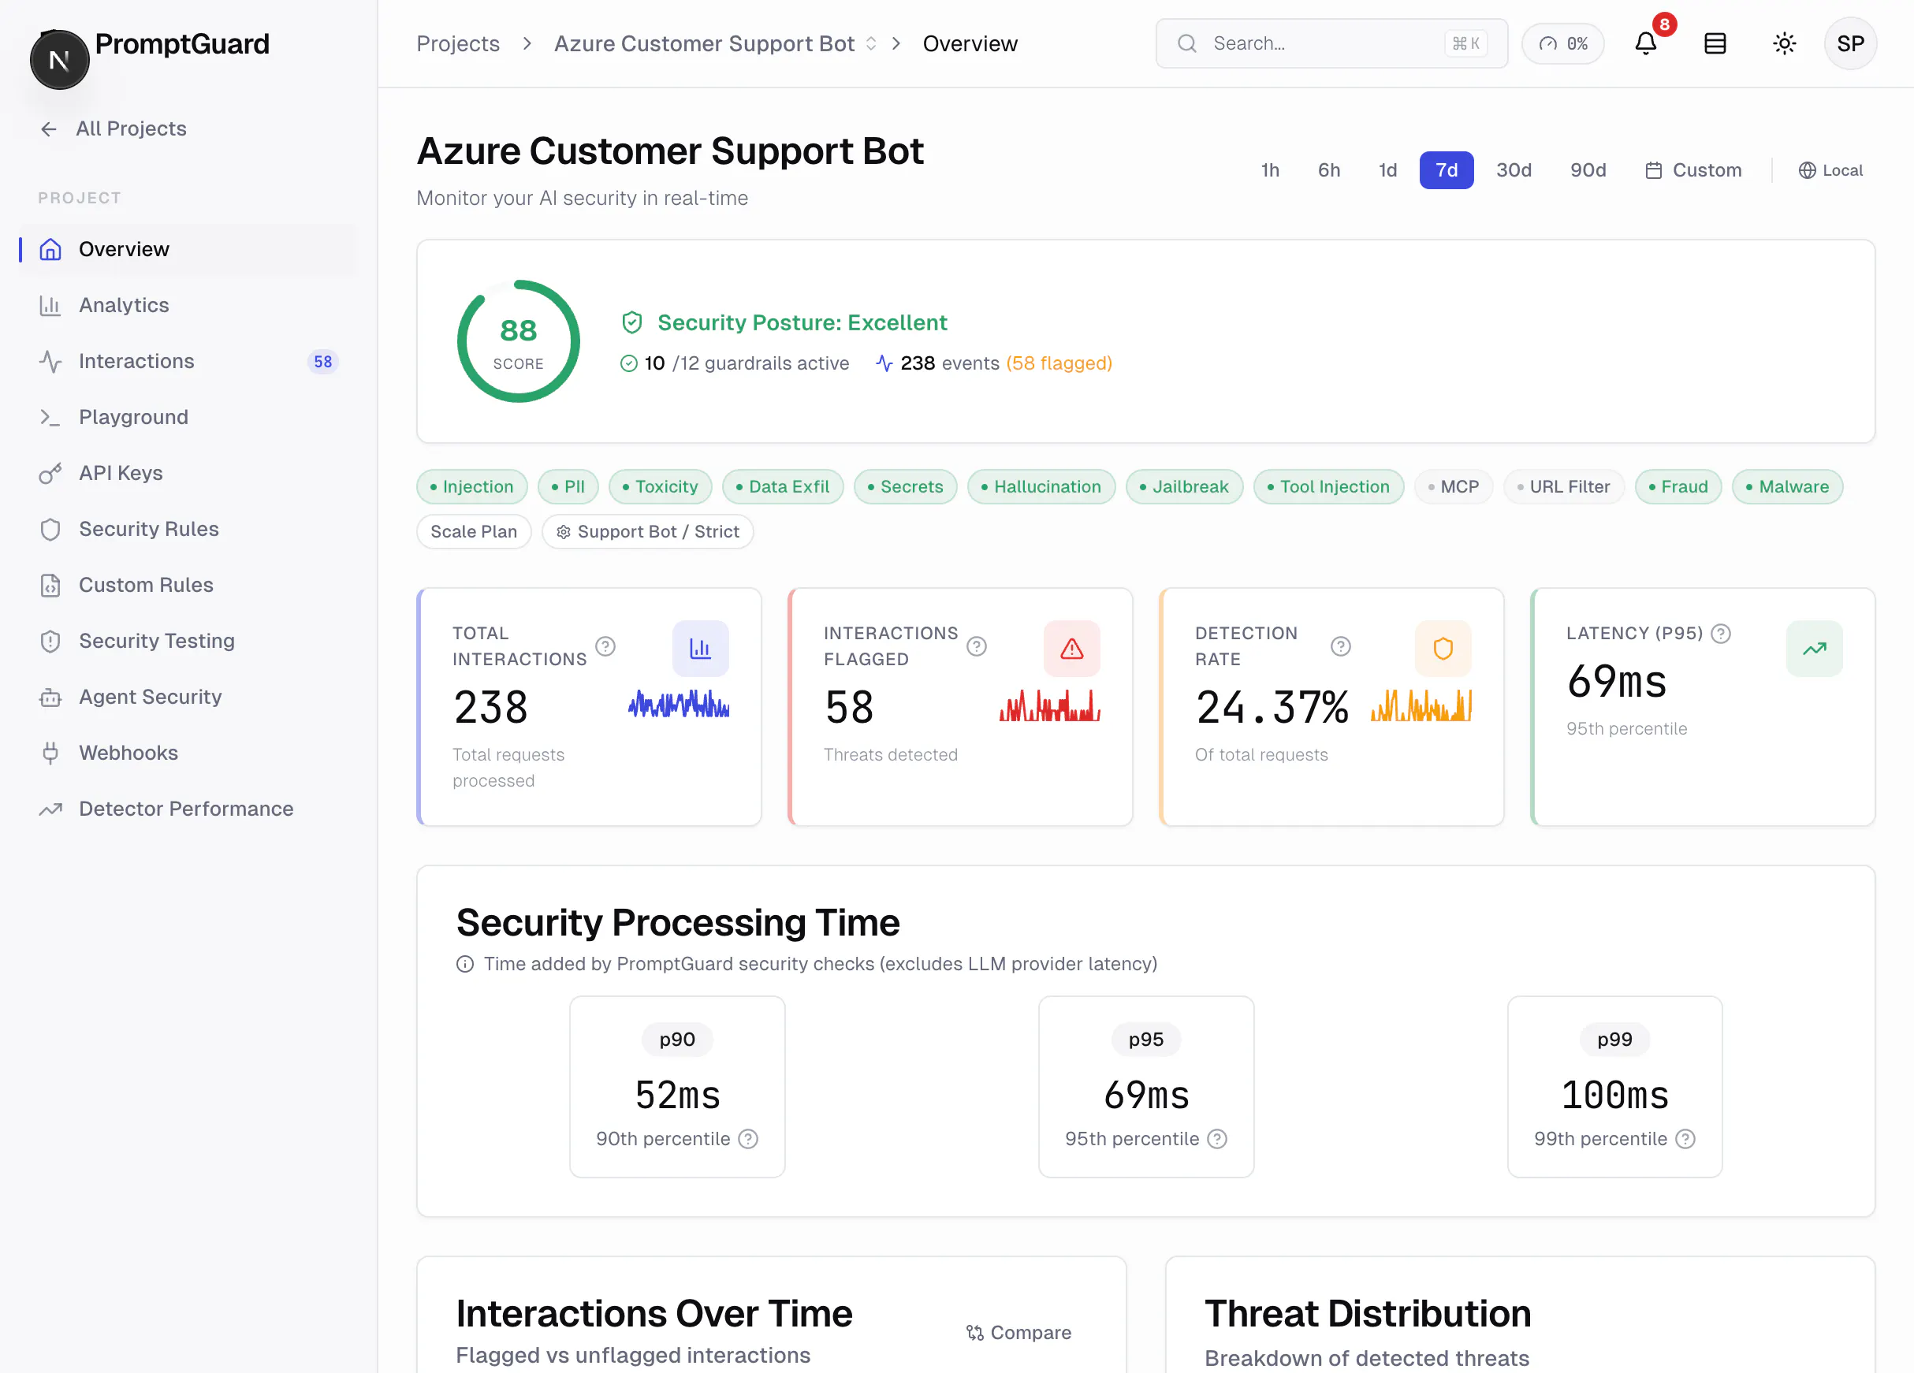The width and height of the screenshot is (1914, 1373).
Task: Select the 90d time range
Action: [x=1588, y=169]
